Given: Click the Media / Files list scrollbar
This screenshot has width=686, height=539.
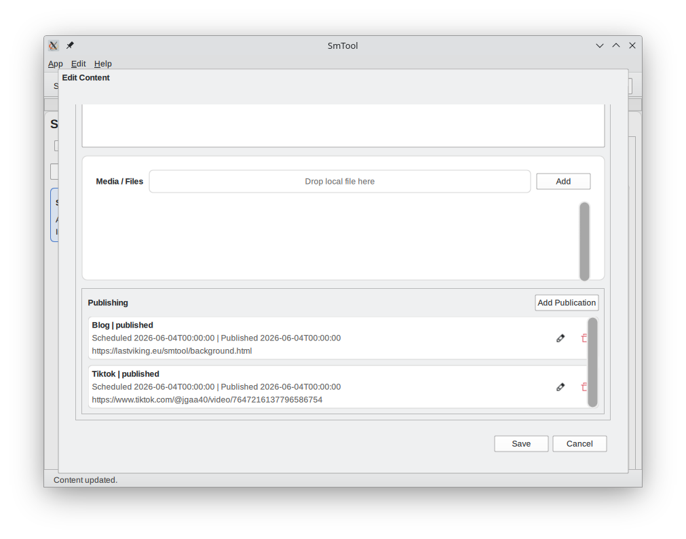Looking at the screenshot, I should coord(584,241).
